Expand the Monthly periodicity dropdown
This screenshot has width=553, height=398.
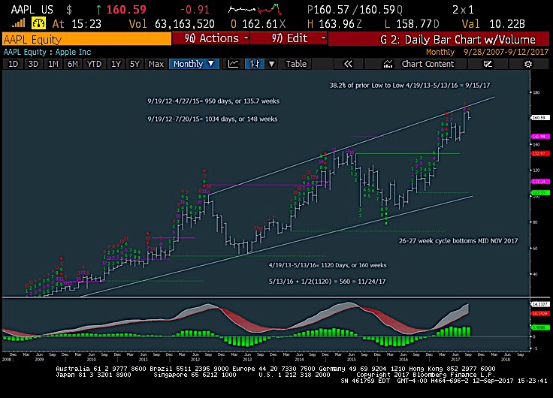click(194, 64)
